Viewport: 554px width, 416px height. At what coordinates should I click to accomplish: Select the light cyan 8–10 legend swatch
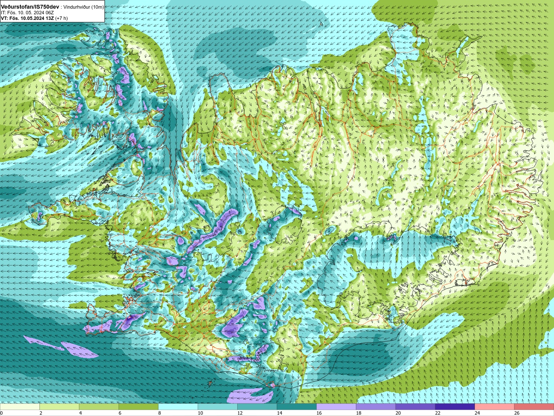coord(178,407)
